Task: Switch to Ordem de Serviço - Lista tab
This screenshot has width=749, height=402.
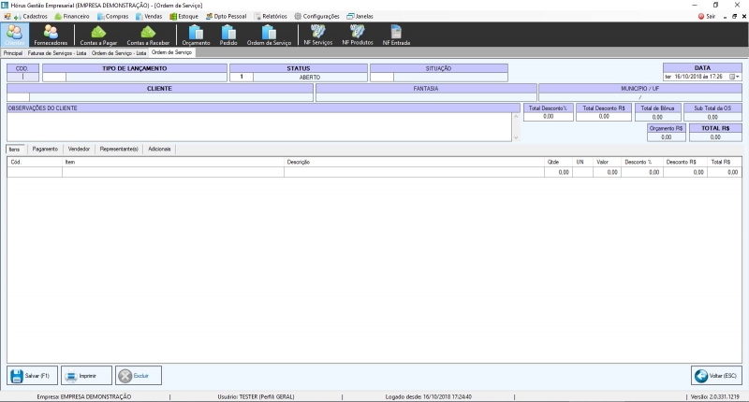Action: pyautogui.click(x=119, y=53)
